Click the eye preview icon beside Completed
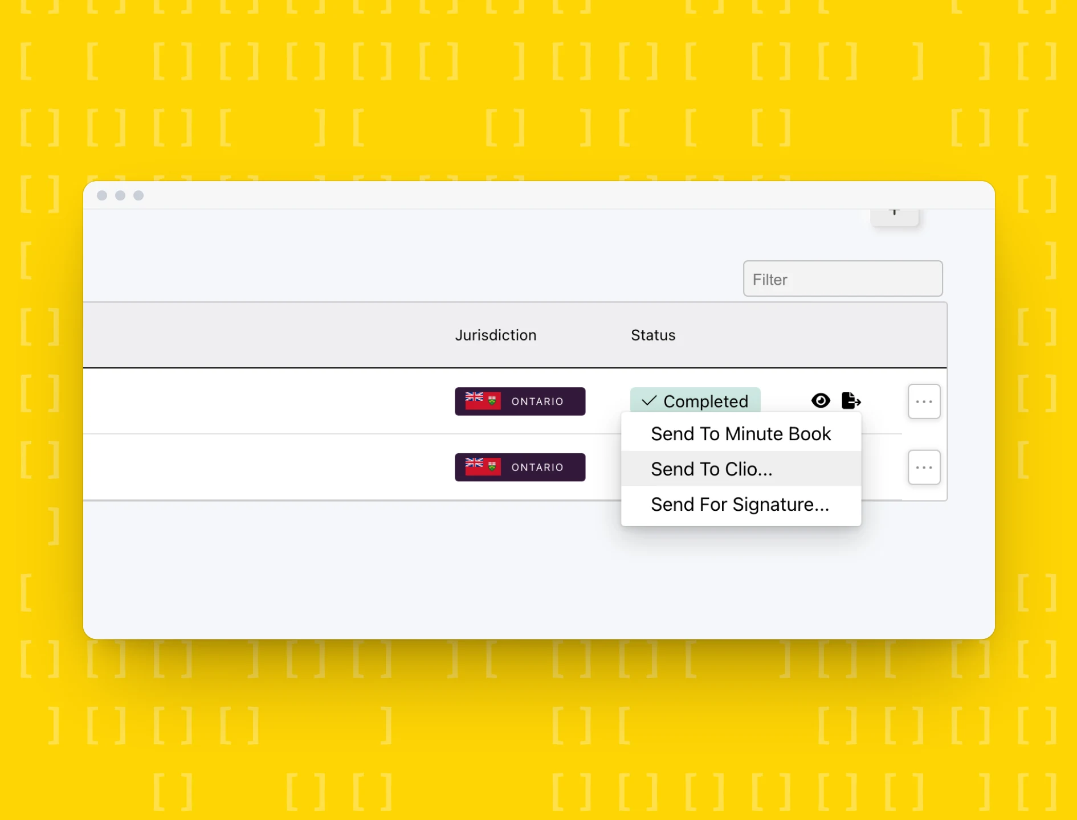 pos(820,400)
